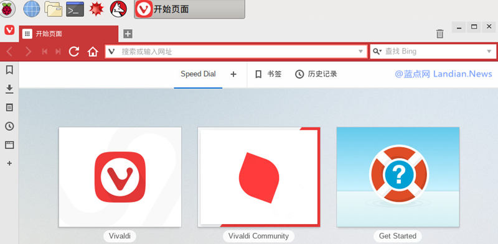Image resolution: width=498 pixels, height=244 pixels.
Task: Open the Window side panel
Action: pyautogui.click(x=9, y=145)
